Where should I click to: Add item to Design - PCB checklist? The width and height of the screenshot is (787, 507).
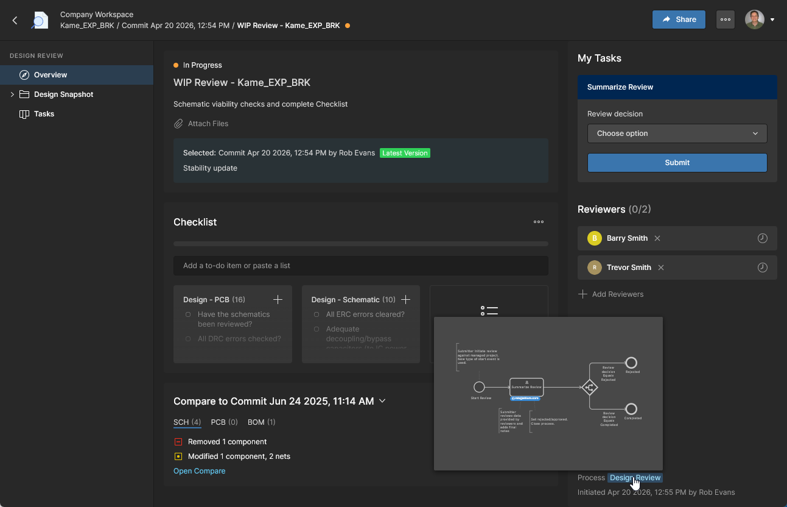coord(278,299)
